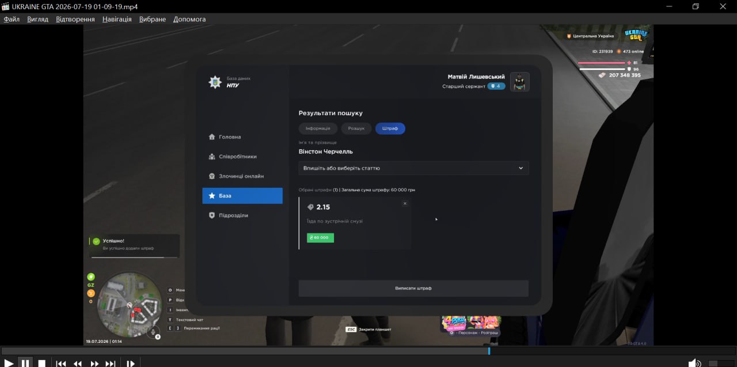Click the Персонаж - Розіграш promo banner

click(470, 325)
